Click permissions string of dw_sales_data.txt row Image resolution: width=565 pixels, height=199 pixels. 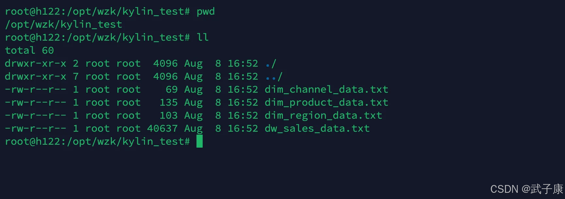[x=36, y=128]
